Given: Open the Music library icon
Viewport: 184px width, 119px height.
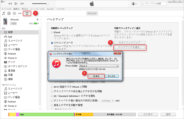Looking at the screenshot, I should (x=3, y=13).
